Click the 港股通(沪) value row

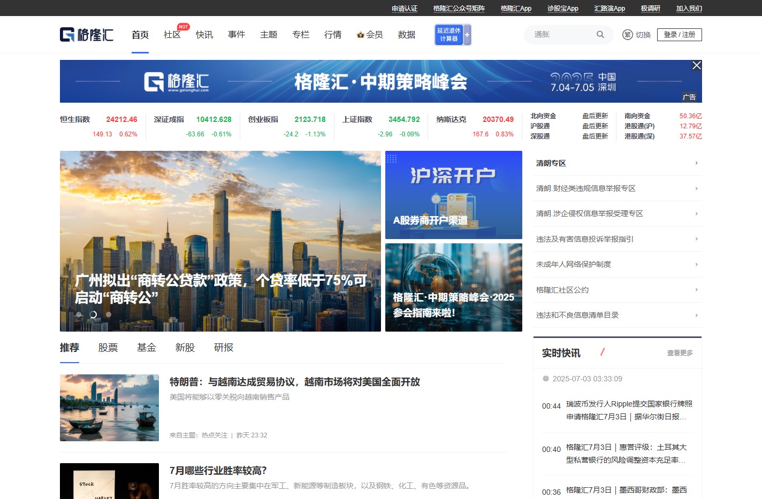[663, 126]
